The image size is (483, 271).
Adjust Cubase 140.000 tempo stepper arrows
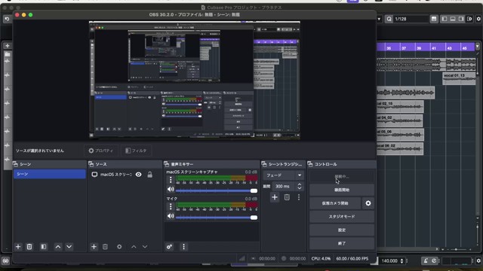401,261
